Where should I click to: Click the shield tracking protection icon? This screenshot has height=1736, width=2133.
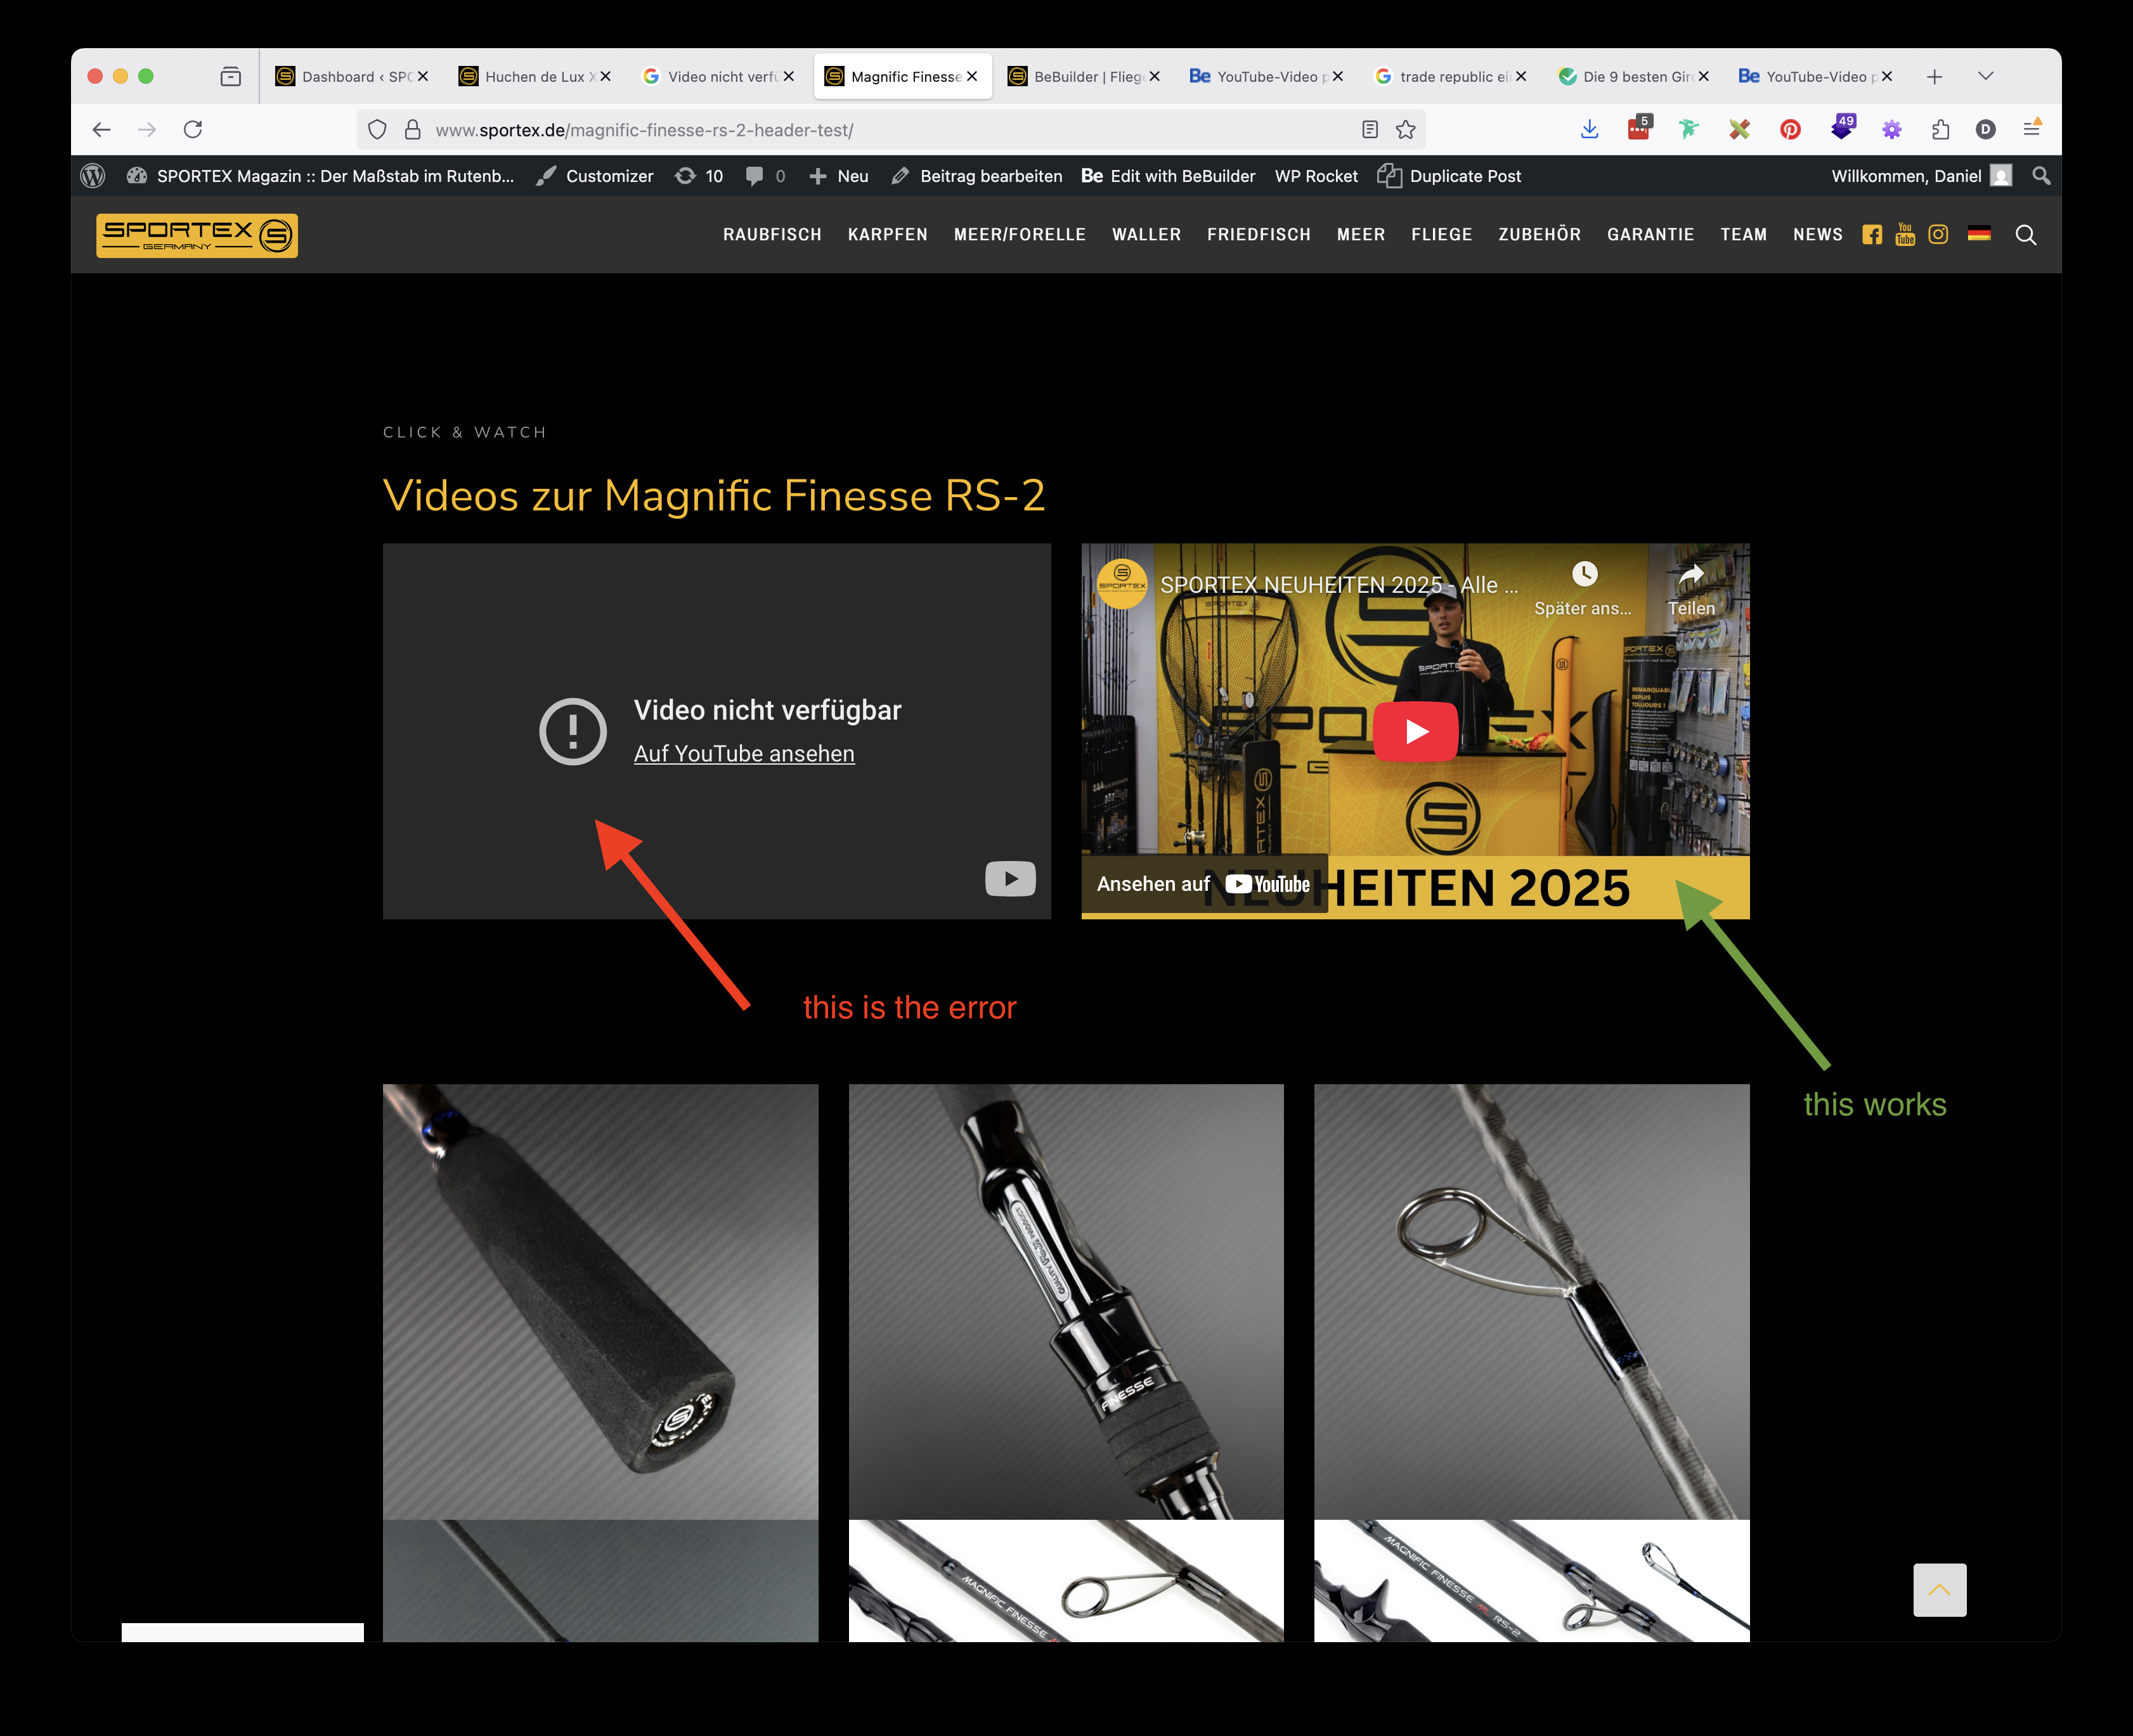pos(377,129)
